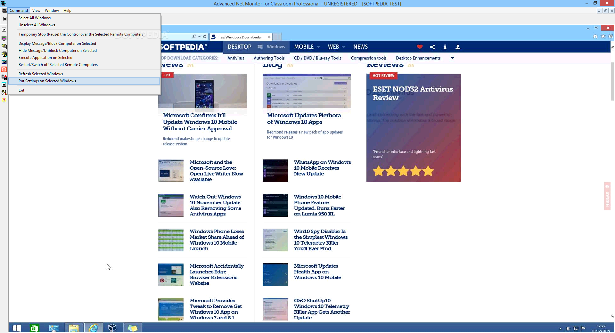Screen dimensions: 615x333
Task: Click the red power shutdown icon in left toolbar
Action: 4,69
